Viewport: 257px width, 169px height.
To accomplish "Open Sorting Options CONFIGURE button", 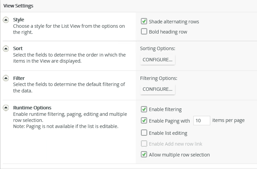I will point(157,60).
